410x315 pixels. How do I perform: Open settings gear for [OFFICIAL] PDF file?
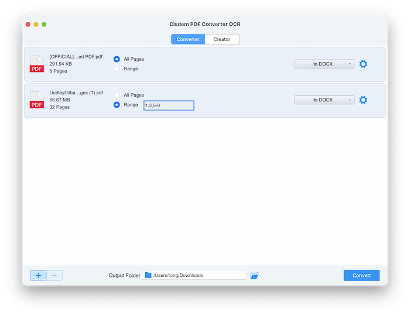point(363,64)
